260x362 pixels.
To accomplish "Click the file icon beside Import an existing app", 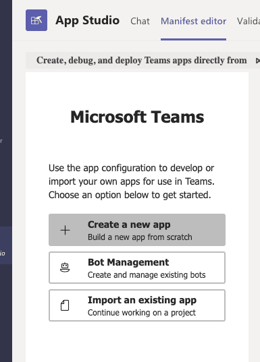I will pyautogui.click(x=65, y=305).
